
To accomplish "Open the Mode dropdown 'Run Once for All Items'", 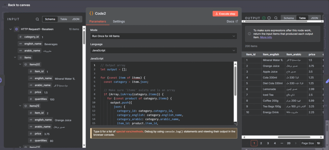I will click(163, 36).
